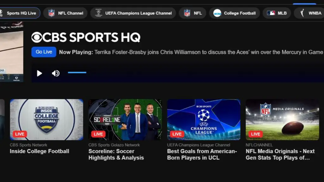324x182 pixels.
Task: Open the Champions League live thumbnail
Action: pyautogui.click(x=203, y=119)
